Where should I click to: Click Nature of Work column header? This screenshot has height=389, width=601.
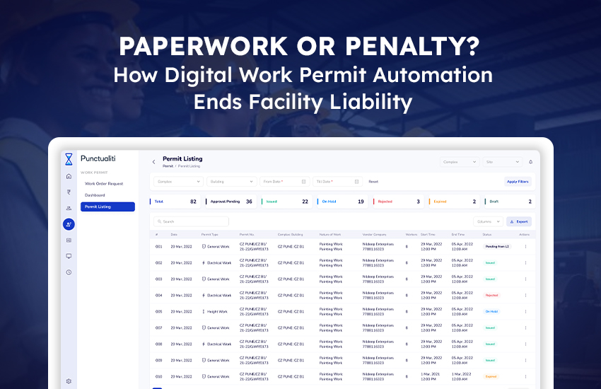330,235
